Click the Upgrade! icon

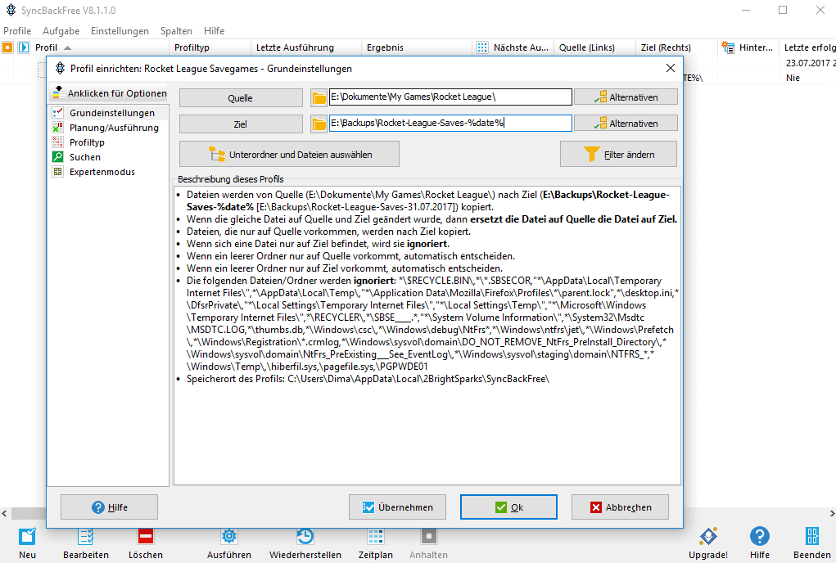(x=708, y=536)
